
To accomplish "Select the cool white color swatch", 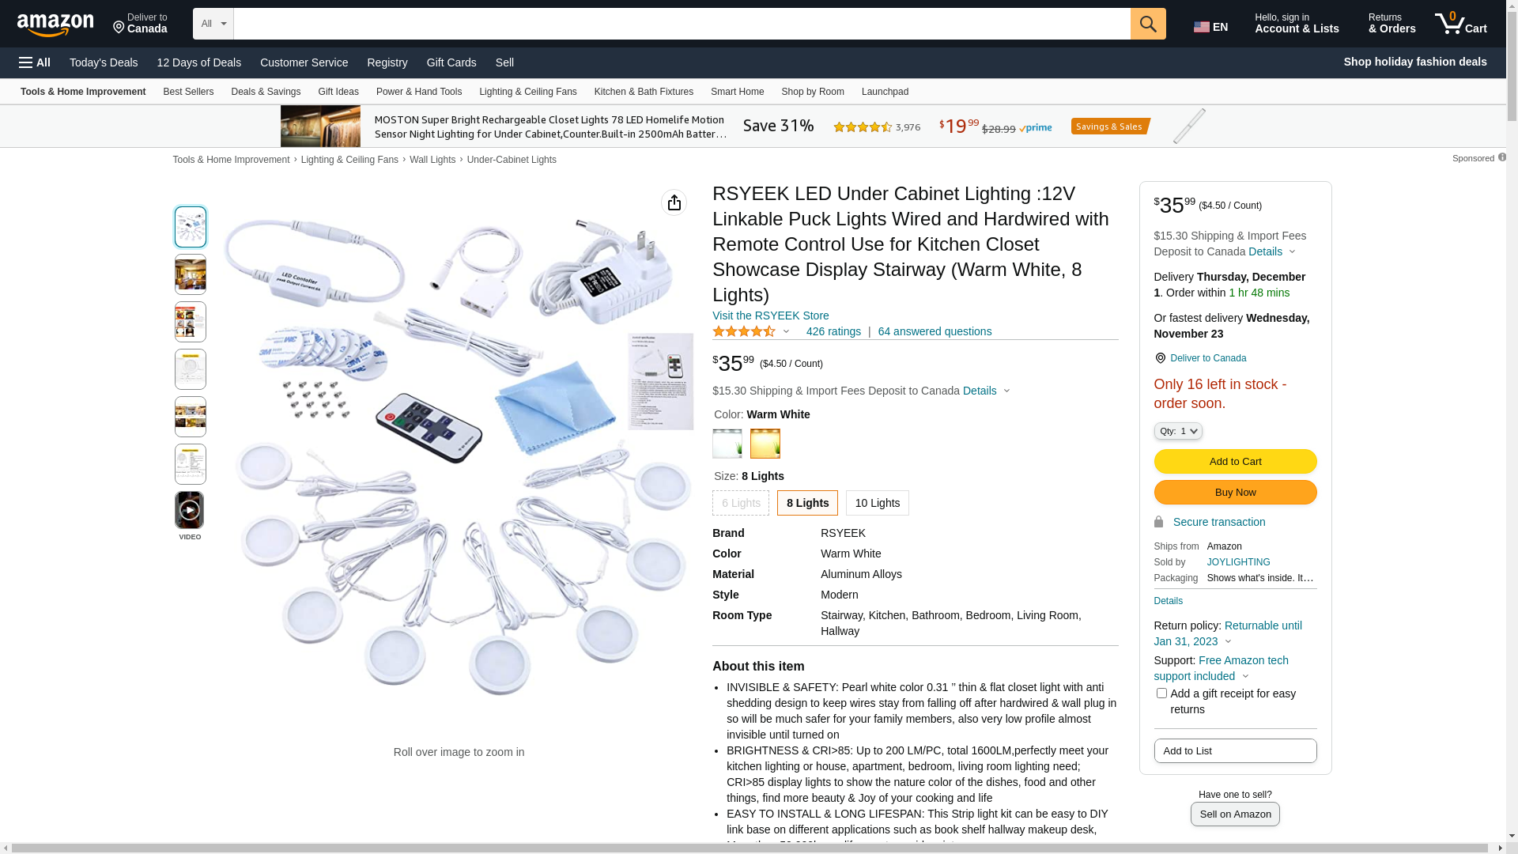I will (727, 444).
